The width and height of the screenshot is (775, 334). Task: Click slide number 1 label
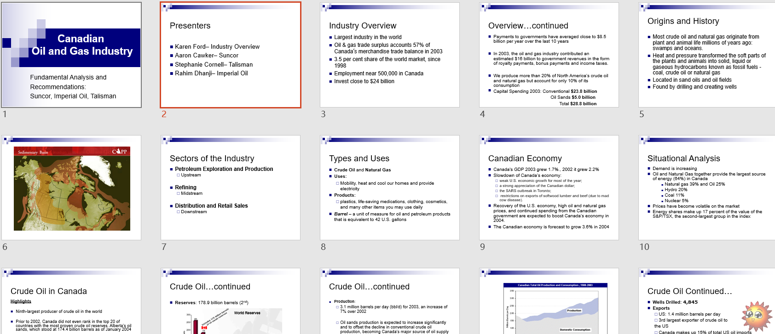click(x=5, y=114)
